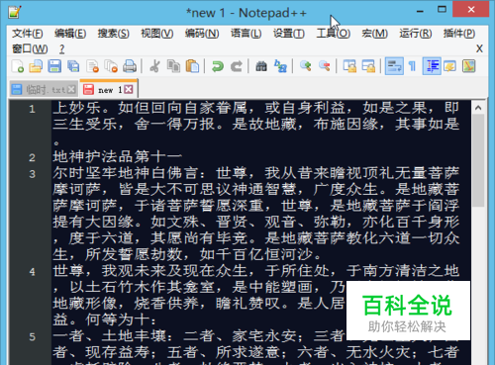Close the 临时.txt tab
Image resolution: width=495 pixels, height=365 pixels.
(x=71, y=89)
